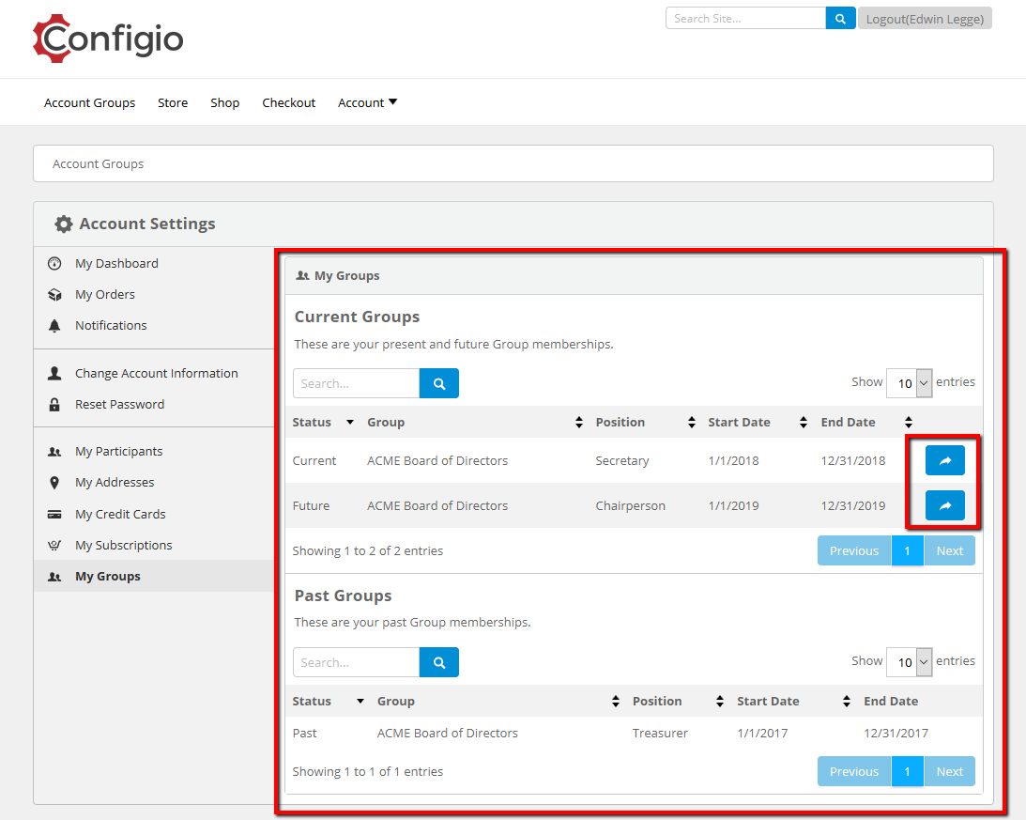Viewport: 1026px width, 820px height.
Task: Open the Show entries dropdown for Current Groups
Action: tap(909, 383)
